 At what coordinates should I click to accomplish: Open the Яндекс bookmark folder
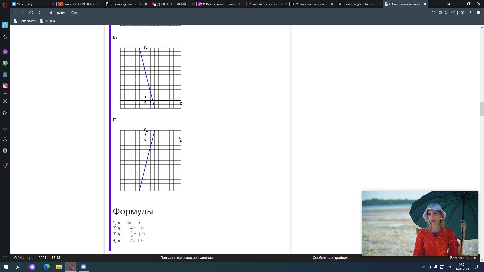coord(48,21)
